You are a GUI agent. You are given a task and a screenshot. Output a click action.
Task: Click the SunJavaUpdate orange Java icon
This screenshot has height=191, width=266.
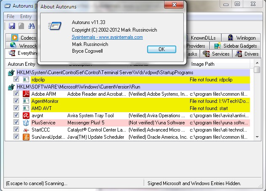pos(26,137)
